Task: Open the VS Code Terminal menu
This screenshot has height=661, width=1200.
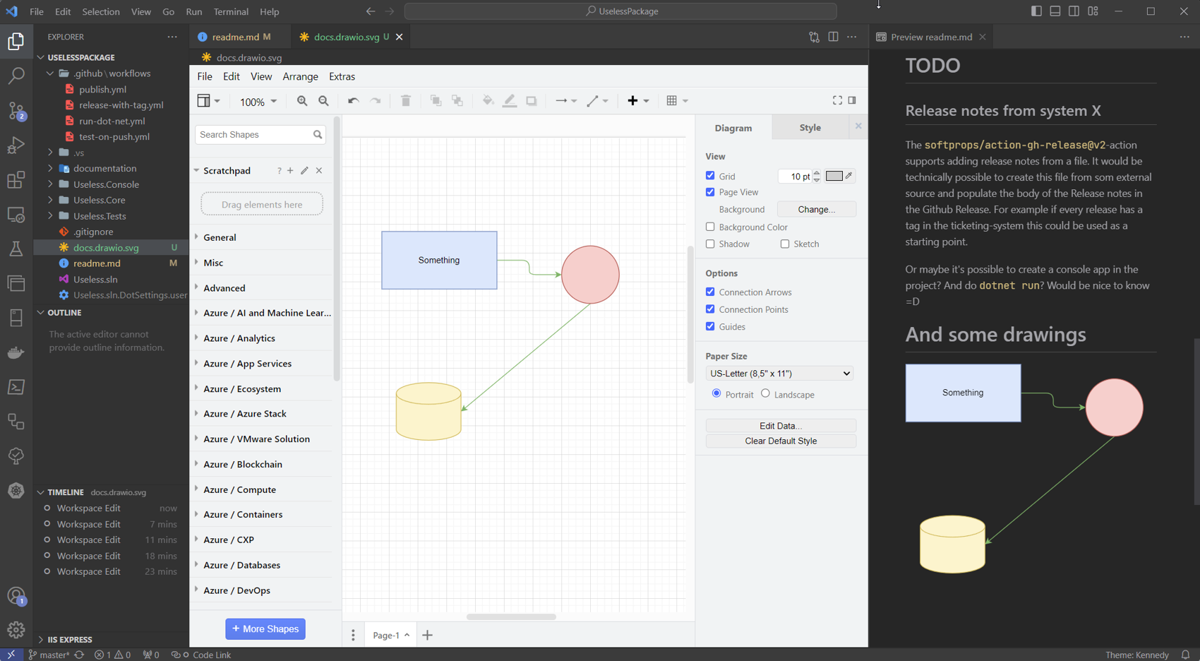Action: tap(231, 11)
